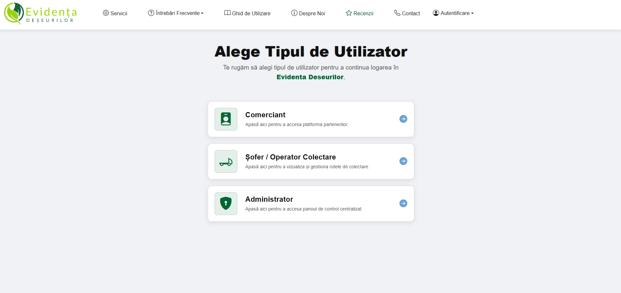The height and width of the screenshot is (293, 621).
Task: Click the truck icon for Șofer / Operator
Action: 226,161
